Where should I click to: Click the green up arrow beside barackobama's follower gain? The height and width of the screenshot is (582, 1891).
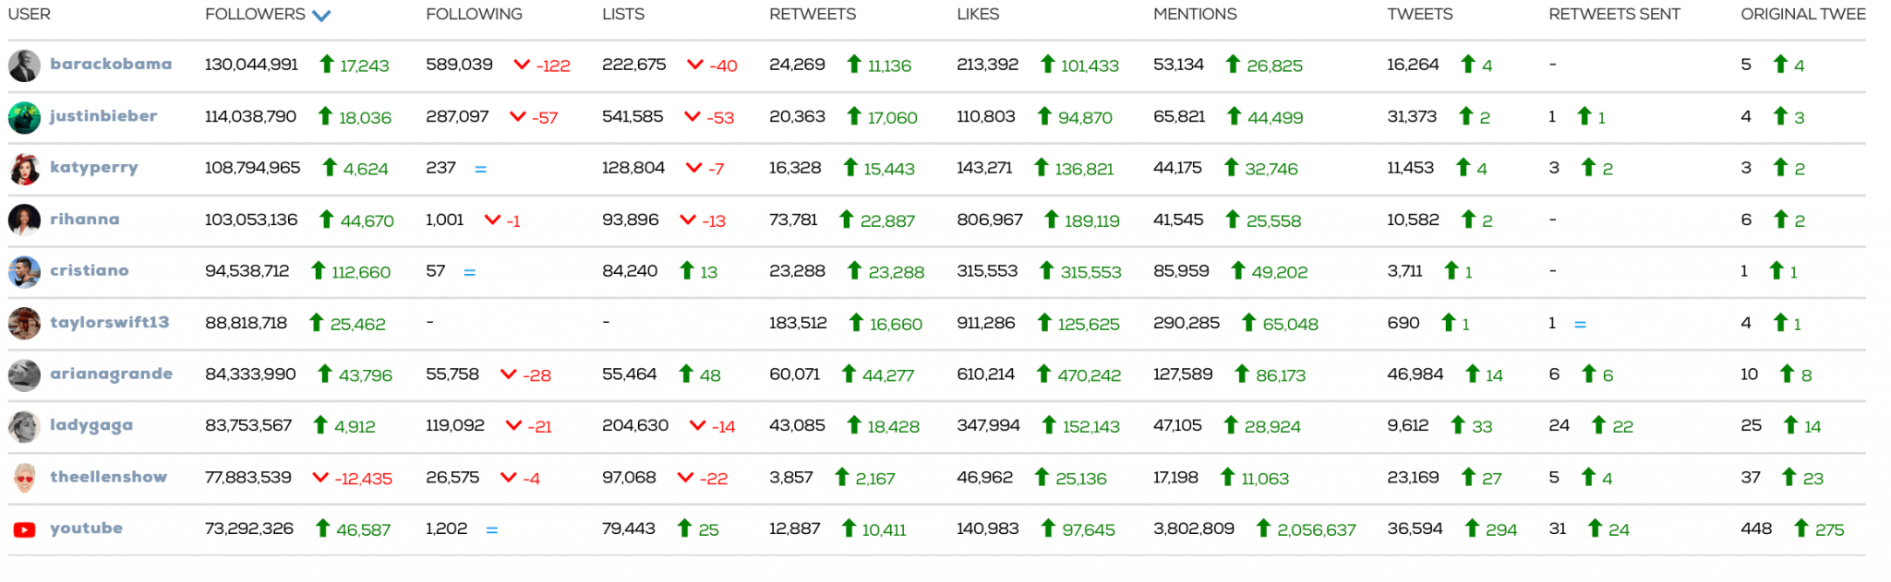point(325,65)
